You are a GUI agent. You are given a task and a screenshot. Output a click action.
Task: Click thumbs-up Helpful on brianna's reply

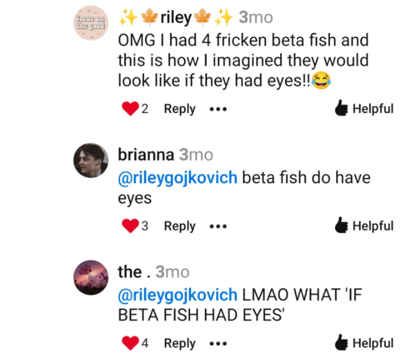[364, 226]
